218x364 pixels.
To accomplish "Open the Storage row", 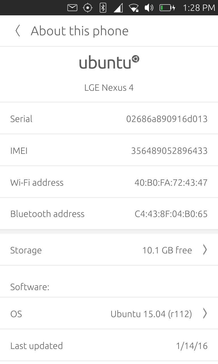I will click(109, 250).
